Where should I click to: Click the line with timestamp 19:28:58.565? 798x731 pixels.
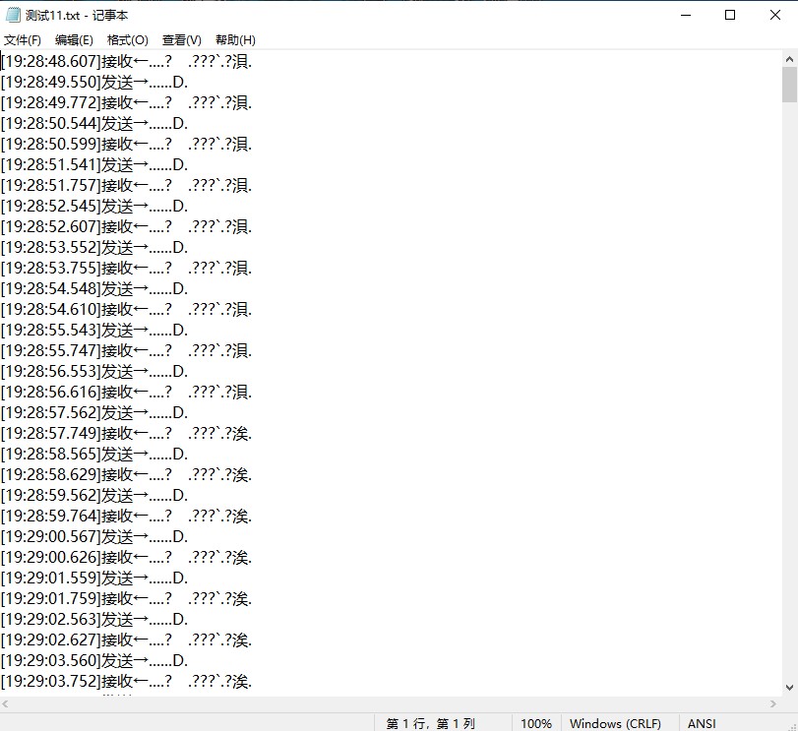click(94, 454)
